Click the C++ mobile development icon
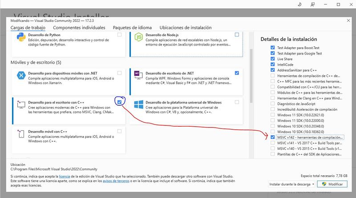356x198 pixels. [21, 133]
